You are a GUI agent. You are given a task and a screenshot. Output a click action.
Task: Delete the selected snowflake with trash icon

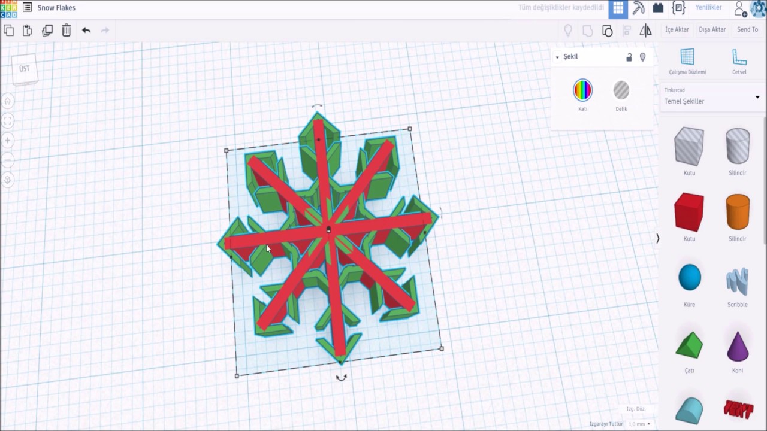tap(67, 30)
